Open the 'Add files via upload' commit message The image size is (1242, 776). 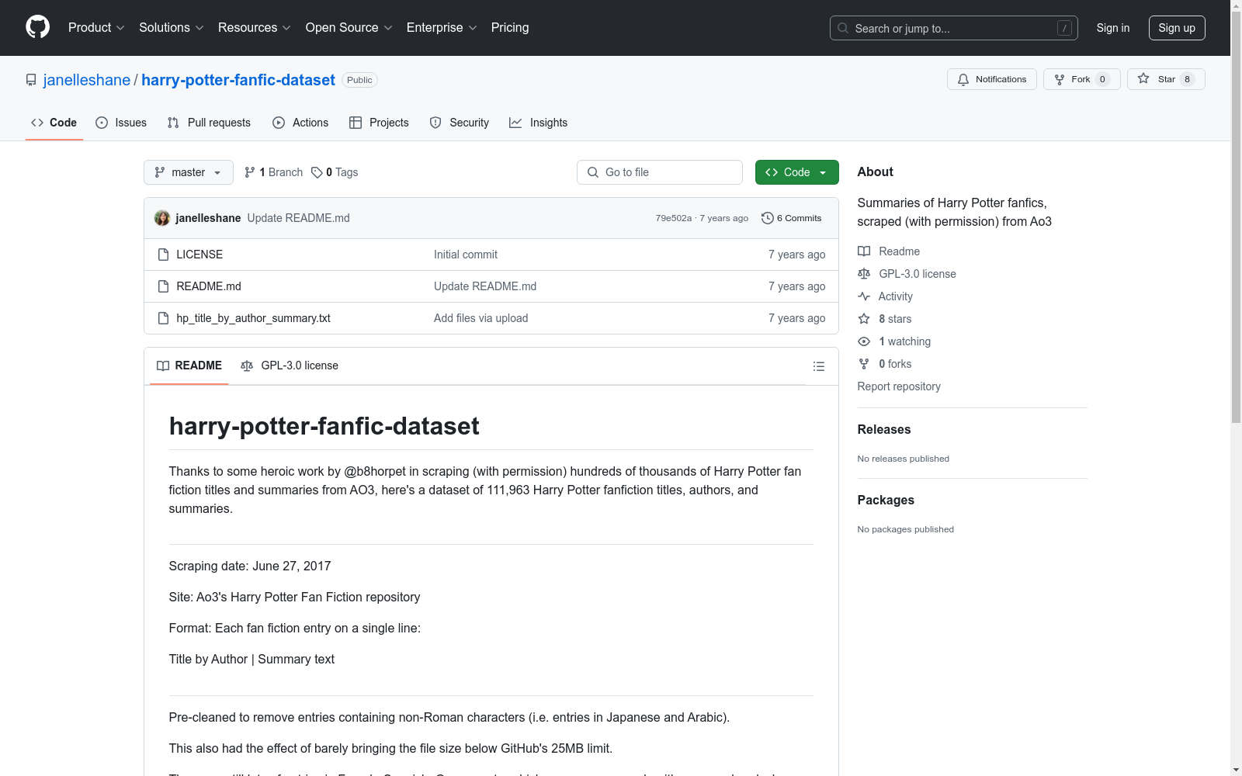click(481, 318)
